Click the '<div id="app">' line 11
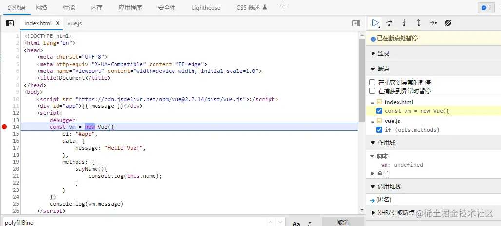This screenshot has height=226, width=501. point(90,106)
